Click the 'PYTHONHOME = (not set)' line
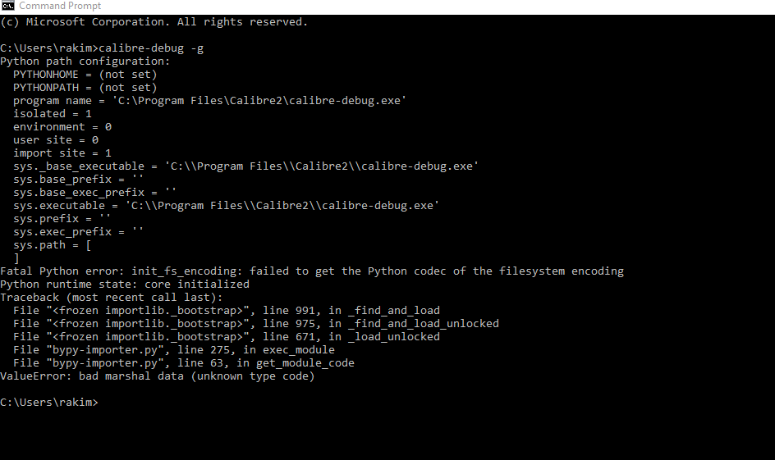Screen dimensions: 775x460 coord(85,75)
